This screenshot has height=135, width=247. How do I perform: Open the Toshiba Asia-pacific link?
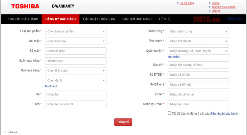[x=223, y=7]
